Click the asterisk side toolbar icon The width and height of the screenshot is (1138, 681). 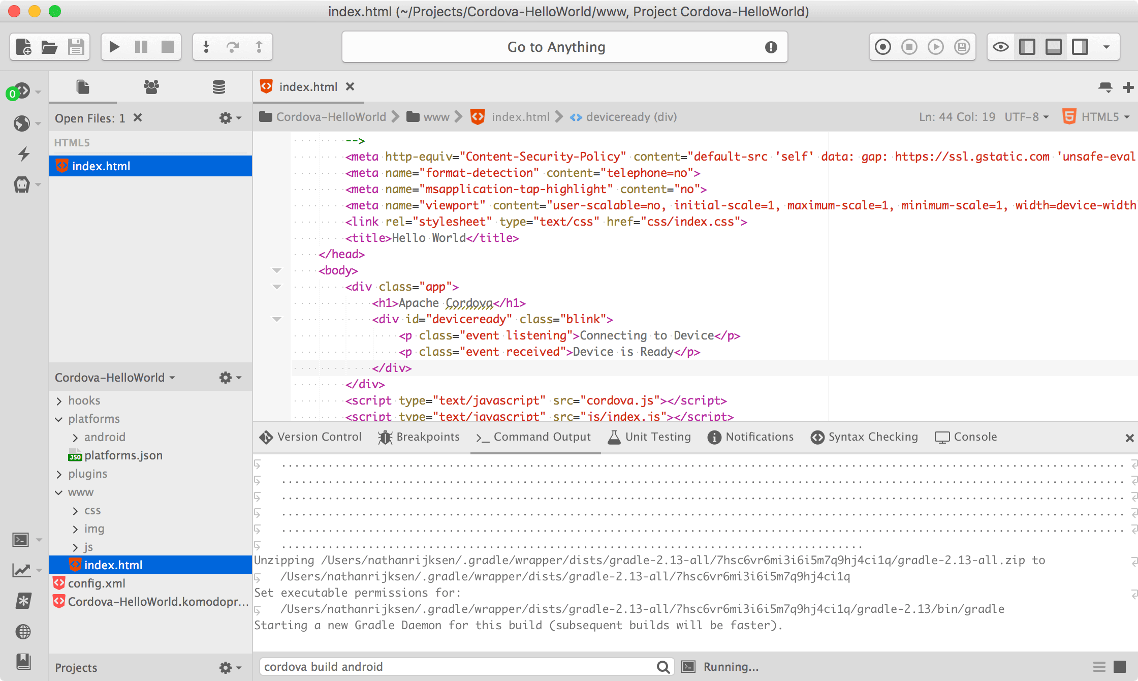(x=23, y=601)
